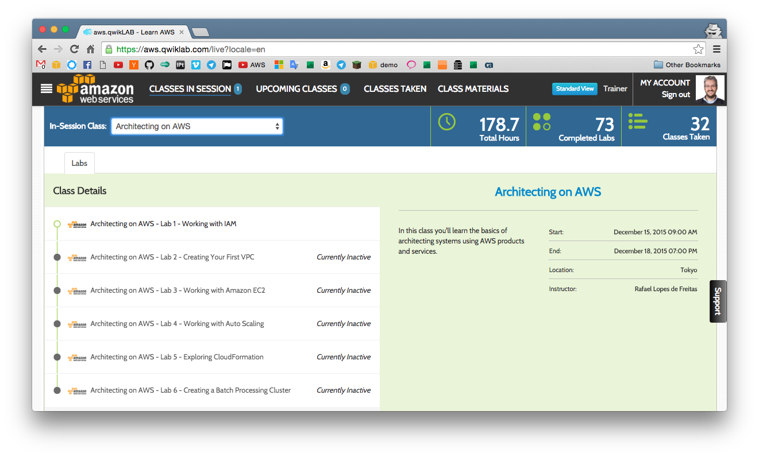Open the GitHub bookmark
The height and width of the screenshot is (457, 759).
tap(149, 65)
